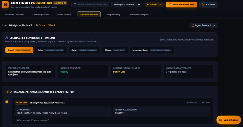Image resolution: width=243 pixels, height=127 pixels.
Task: Open the Midnight at Platform 7 project dropdown
Action: 126,5
